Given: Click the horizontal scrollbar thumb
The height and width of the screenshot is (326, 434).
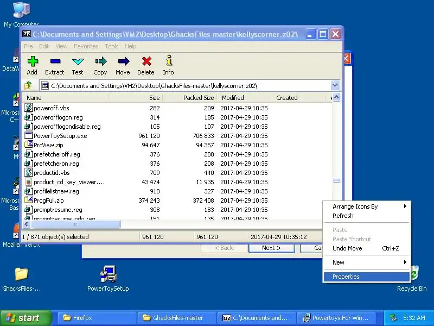Looking at the screenshot, I should pos(76,224).
